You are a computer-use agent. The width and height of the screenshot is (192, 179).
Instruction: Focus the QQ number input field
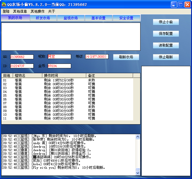(22, 57)
